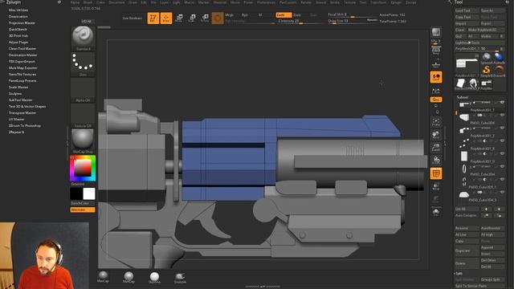Image resolution: width=514 pixels, height=289 pixels.
Task: Open the Render menu
Action: (306, 2)
